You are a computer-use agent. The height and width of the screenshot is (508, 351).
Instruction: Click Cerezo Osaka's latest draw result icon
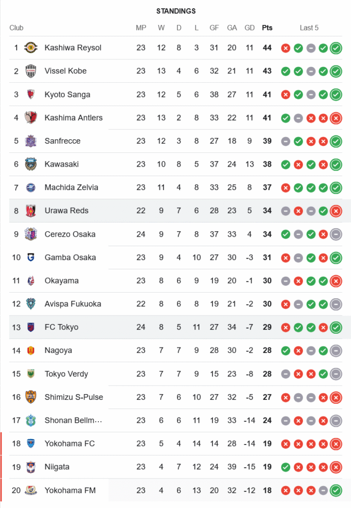tap(336, 234)
